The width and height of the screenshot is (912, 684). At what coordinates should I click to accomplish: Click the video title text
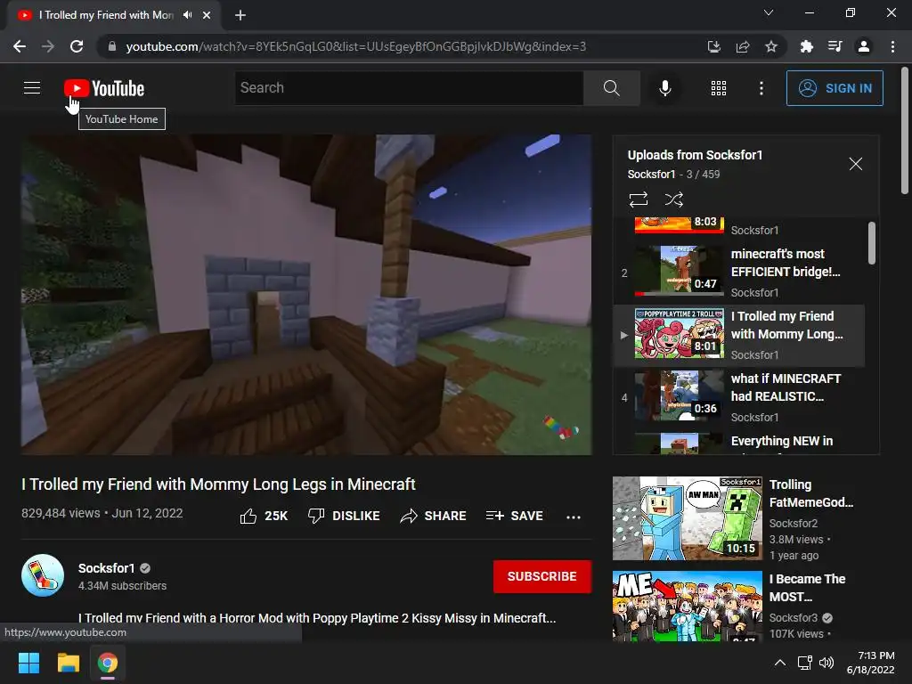(218, 484)
